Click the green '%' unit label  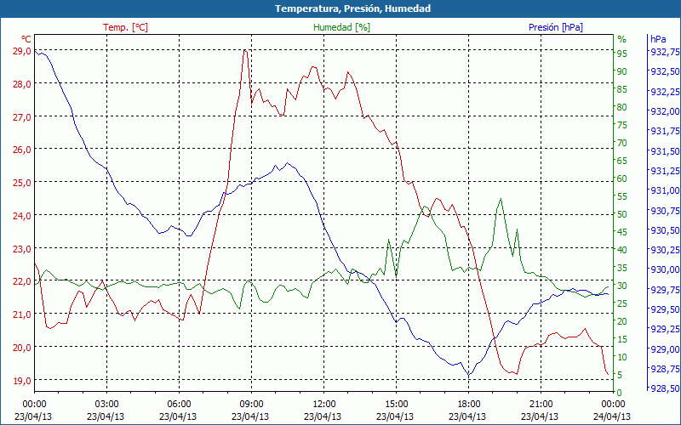[622, 39]
